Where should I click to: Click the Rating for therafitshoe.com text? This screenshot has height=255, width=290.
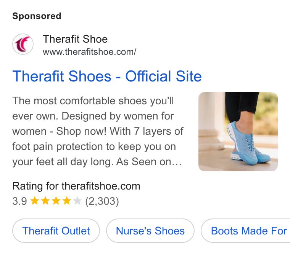pyautogui.click(x=76, y=186)
